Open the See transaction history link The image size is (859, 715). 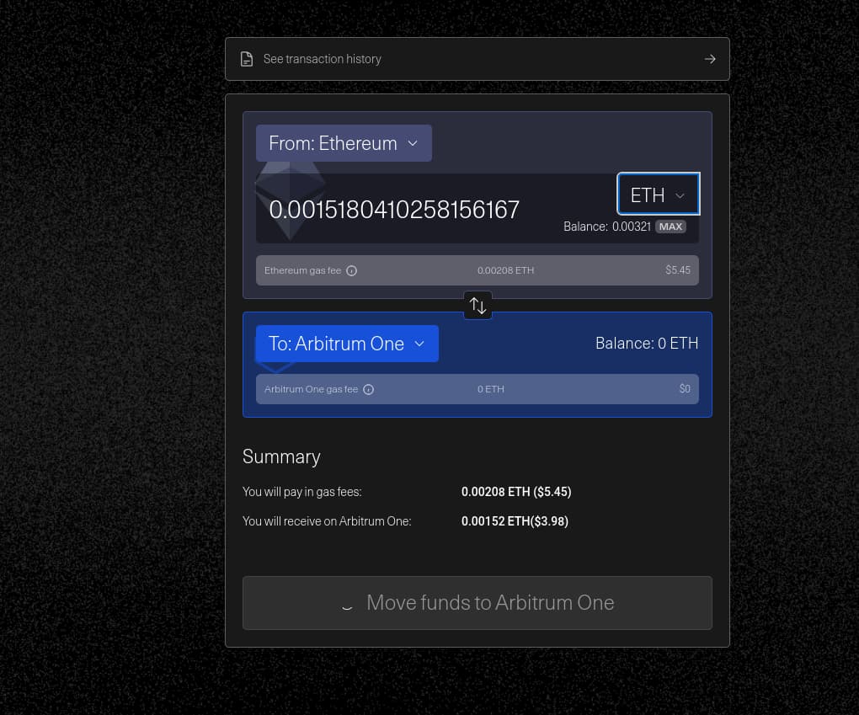(x=478, y=59)
